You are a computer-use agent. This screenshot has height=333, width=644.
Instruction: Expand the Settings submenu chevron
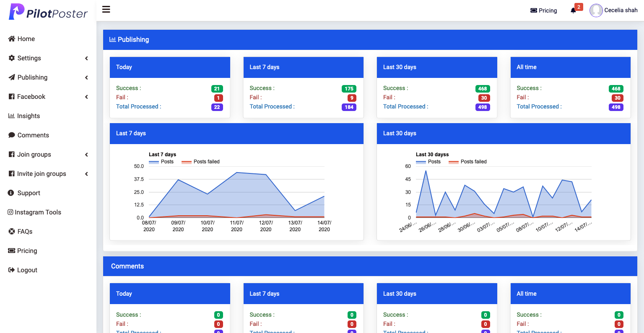click(x=86, y=58)
